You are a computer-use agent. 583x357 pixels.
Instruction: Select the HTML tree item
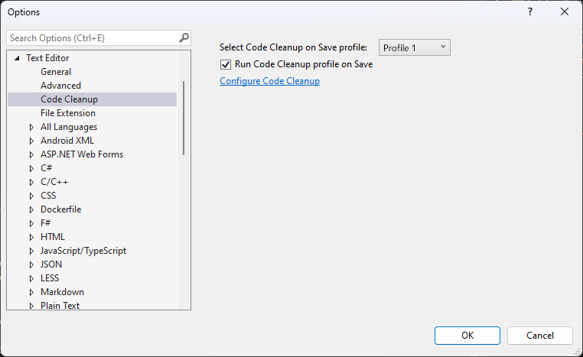coord(53,237)
